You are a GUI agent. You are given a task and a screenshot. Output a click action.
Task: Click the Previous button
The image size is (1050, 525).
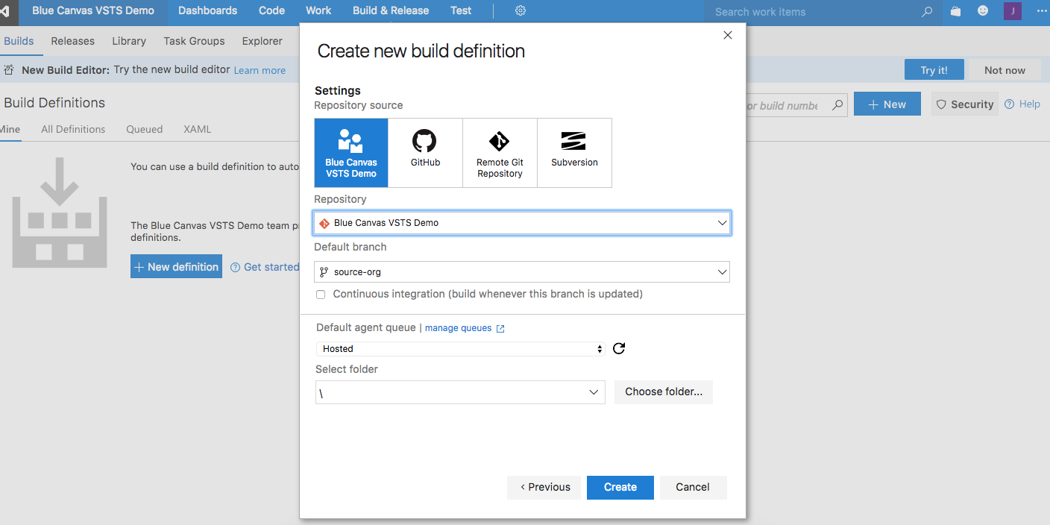(545, 487)
